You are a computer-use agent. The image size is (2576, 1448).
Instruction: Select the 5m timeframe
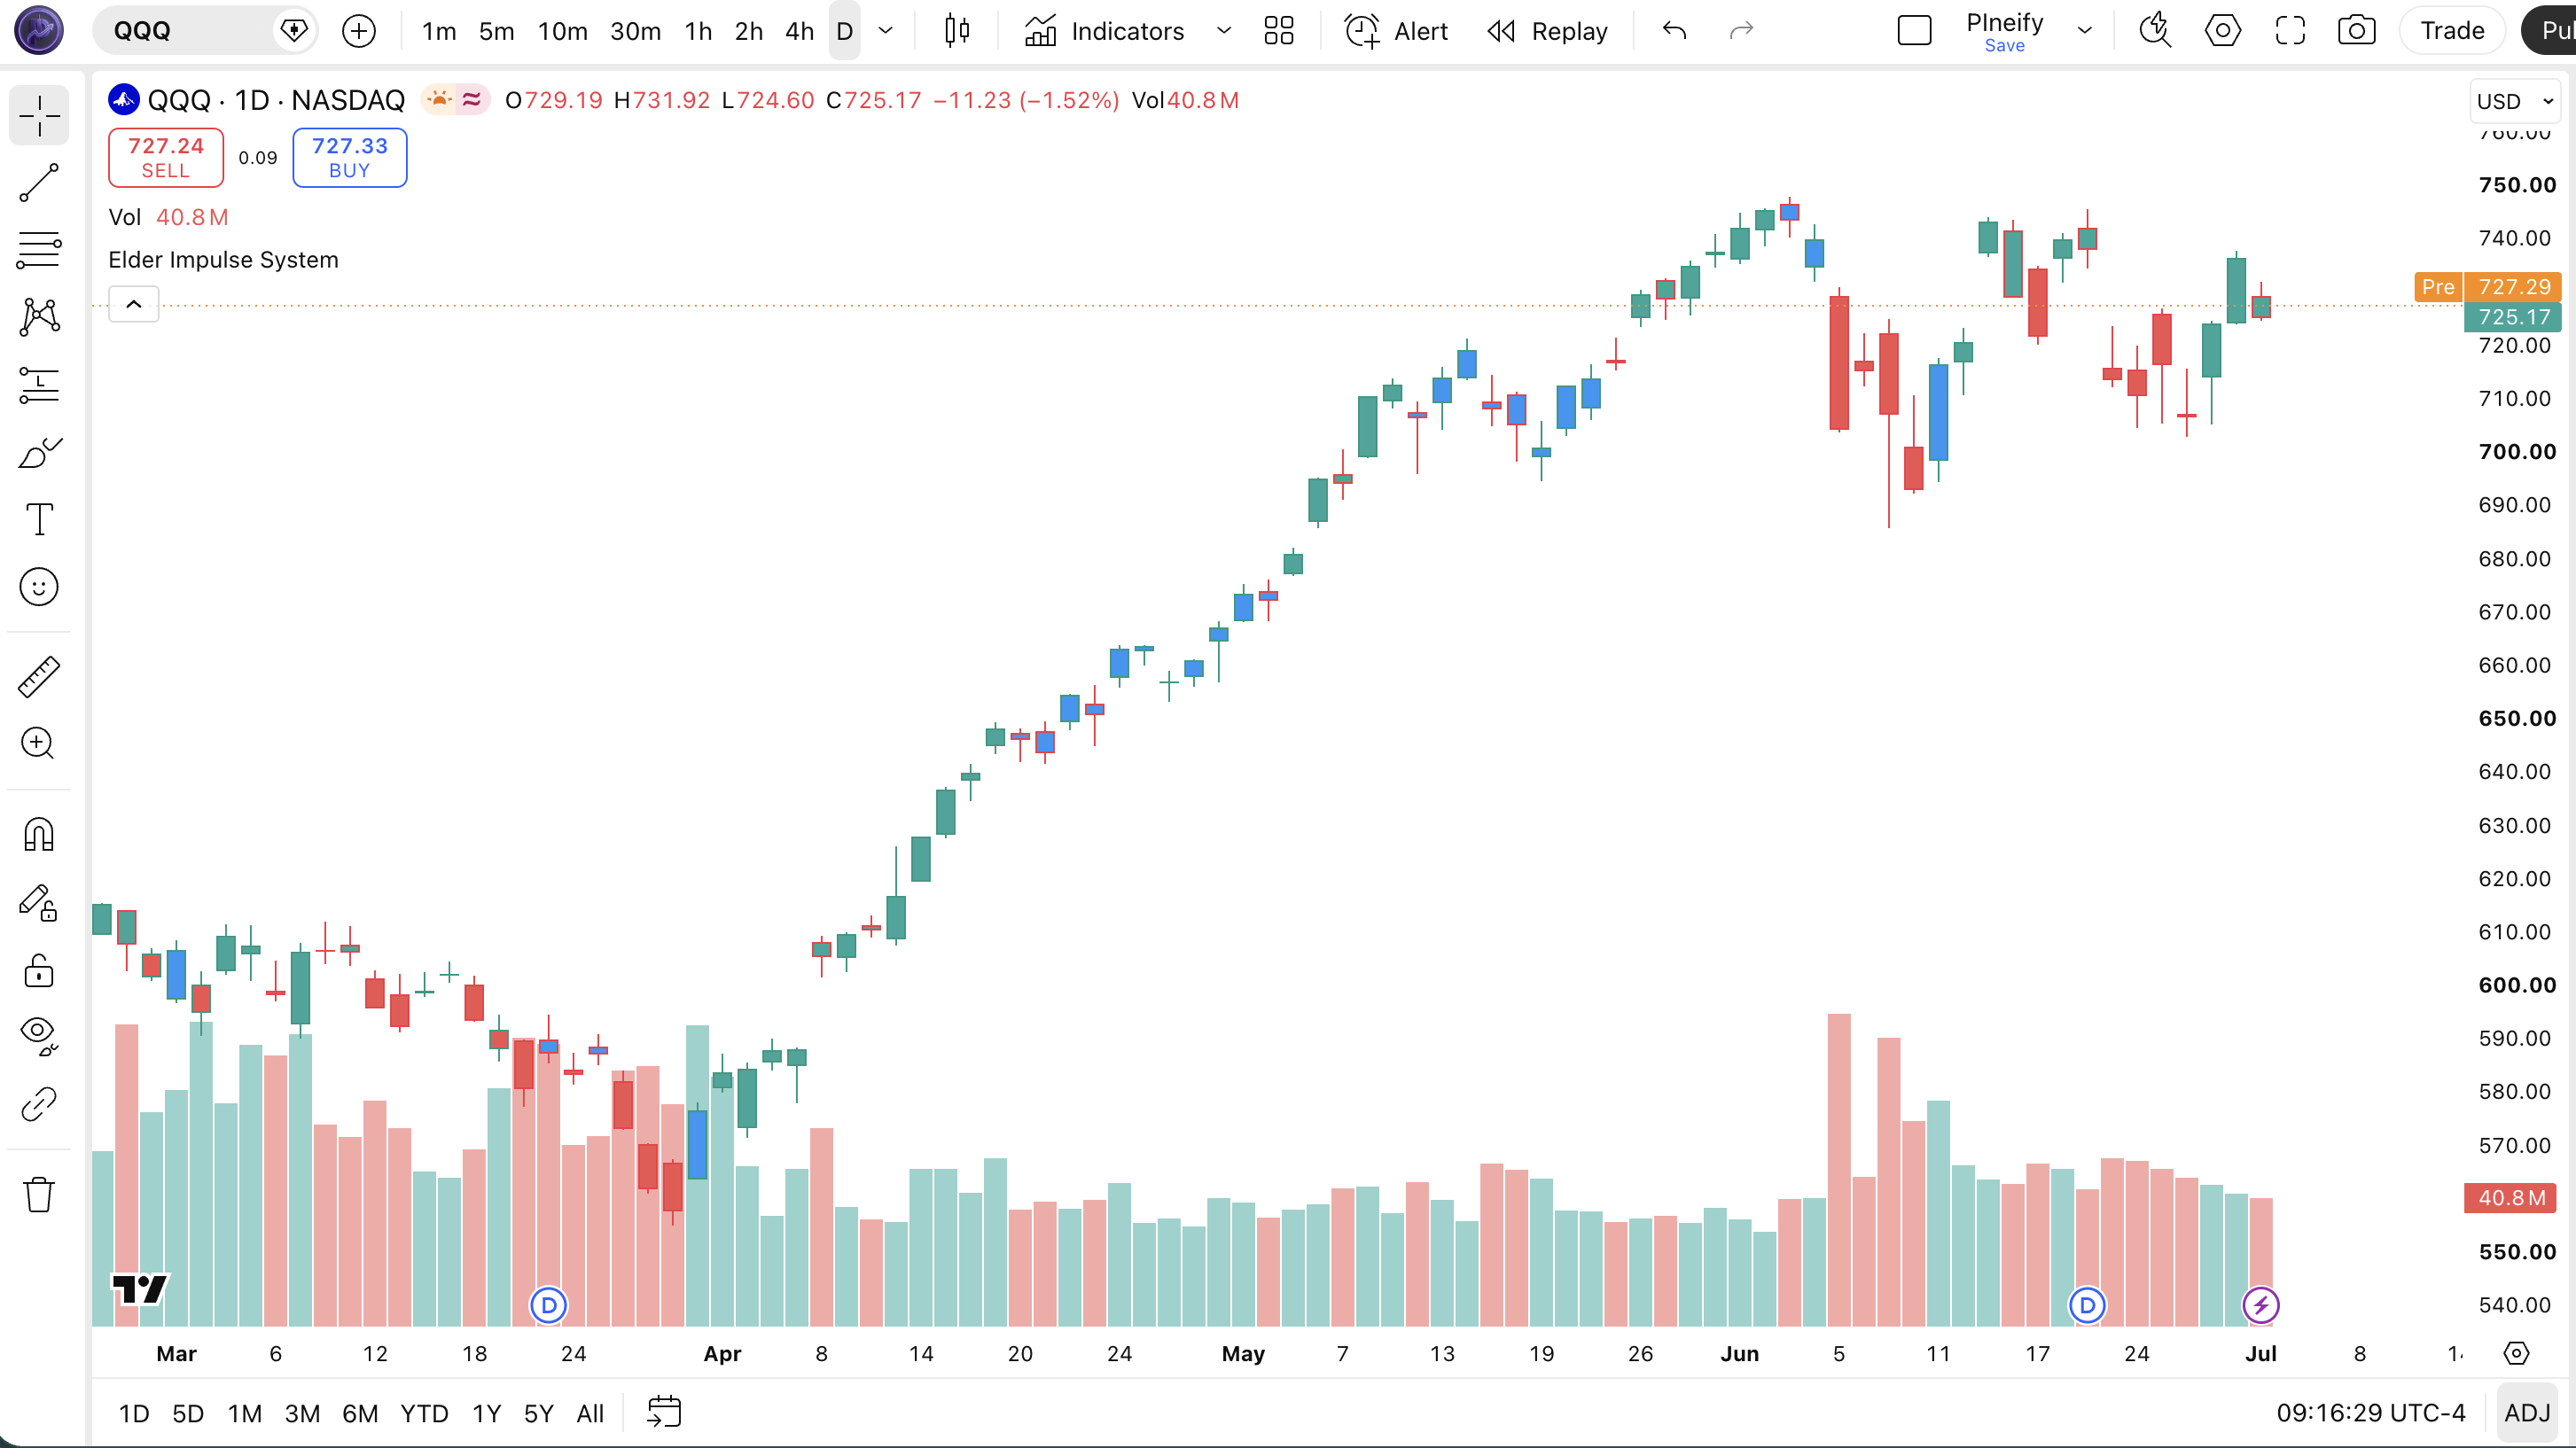[497, 31]
